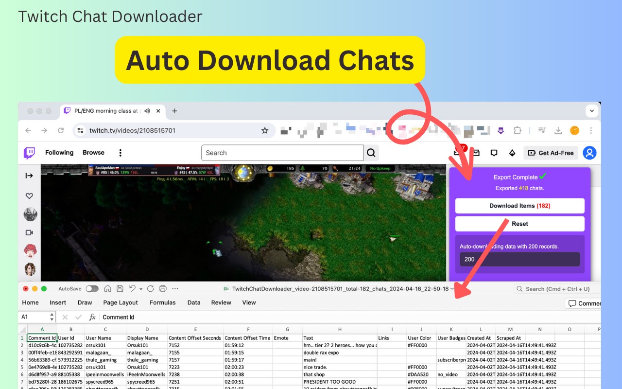The width and height of the screenshot is (622, 389).
Task: Undo the last action in Excel
Action: [132, 289]
